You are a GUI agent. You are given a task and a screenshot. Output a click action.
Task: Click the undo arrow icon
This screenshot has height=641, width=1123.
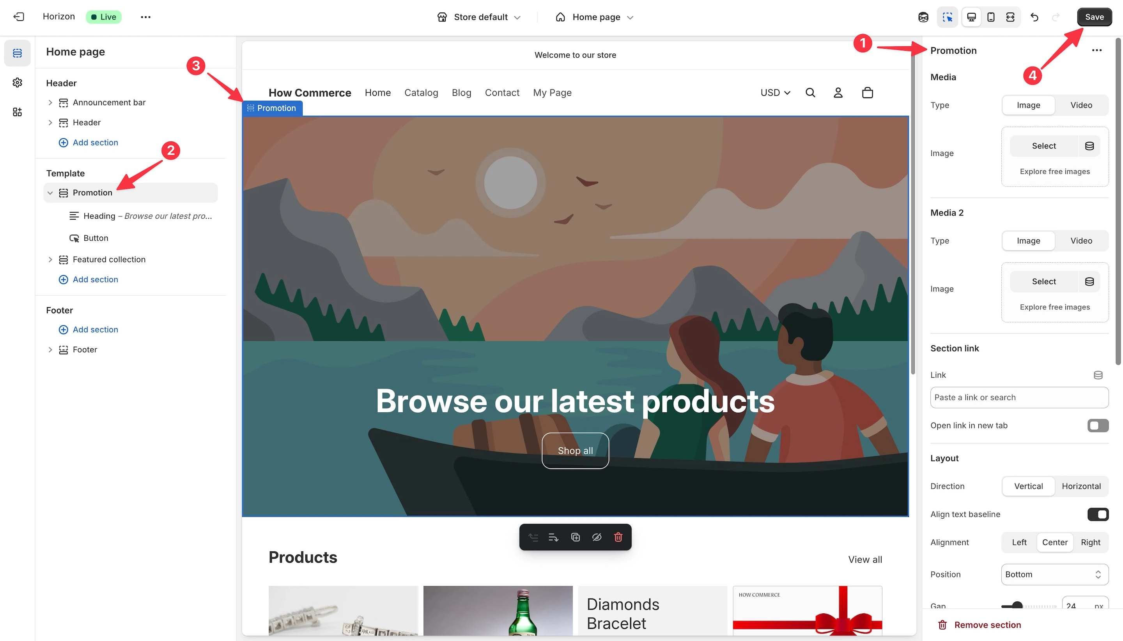[x=1034, y=17]
